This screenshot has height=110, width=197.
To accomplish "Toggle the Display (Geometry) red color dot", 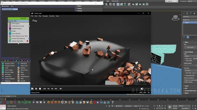I will (x=27, y=41).
